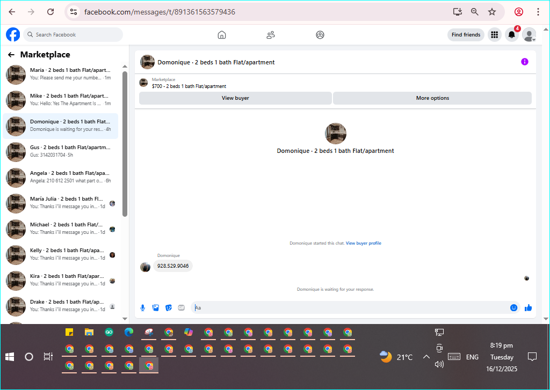The height and width of the screenshot is (390, 550).
Task: Open Mike's apartment conversation
Action: 60,100
